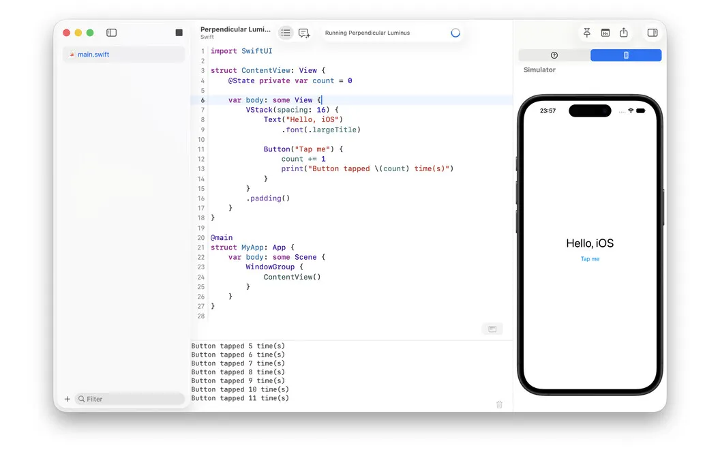The image size is (720, 450).
Task: Toggle the left sidebar panel icon
Action: [112, 33]
